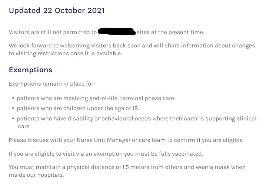Click the final line "inside our hospitals."
The height and width of the screenshot is (186, 266).
tap(36, 175)
